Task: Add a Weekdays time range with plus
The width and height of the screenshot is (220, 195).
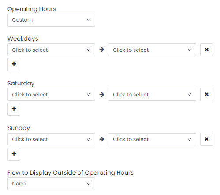Action: pyautogui.click(x=14, y=65)
